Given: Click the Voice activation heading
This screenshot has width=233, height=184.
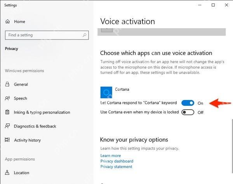Looking at the screenshot, I should click(127, 21).
